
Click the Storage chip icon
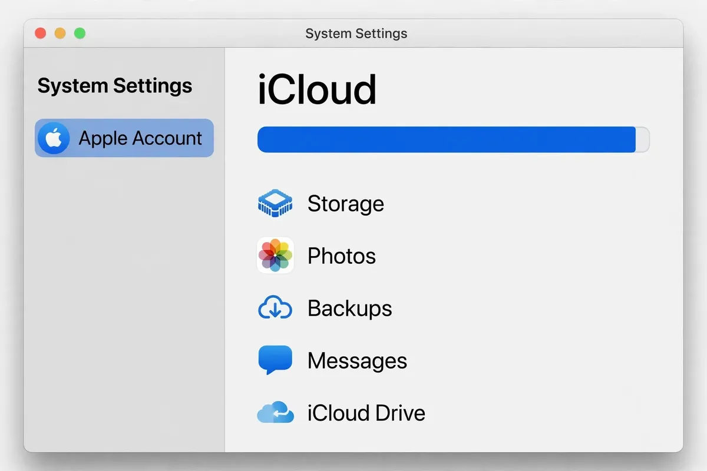[275, 204]
